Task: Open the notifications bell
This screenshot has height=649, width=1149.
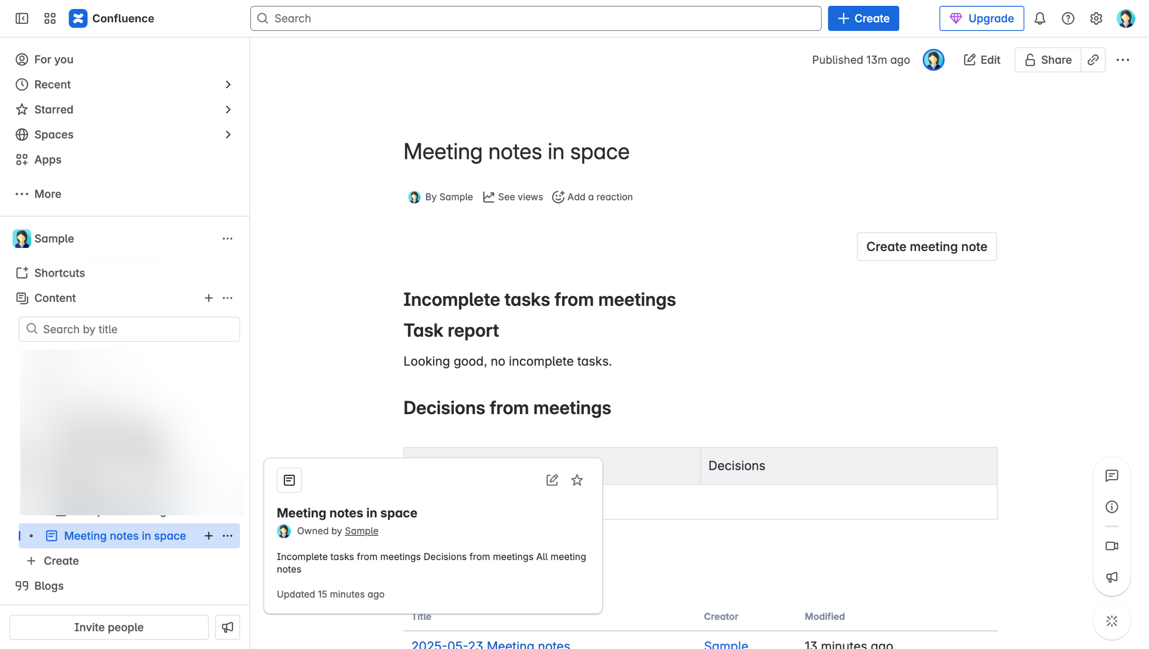Action: [1039, 18]
